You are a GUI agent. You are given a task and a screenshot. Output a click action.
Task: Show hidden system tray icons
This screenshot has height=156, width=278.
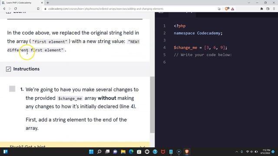[x=237, y=152]
